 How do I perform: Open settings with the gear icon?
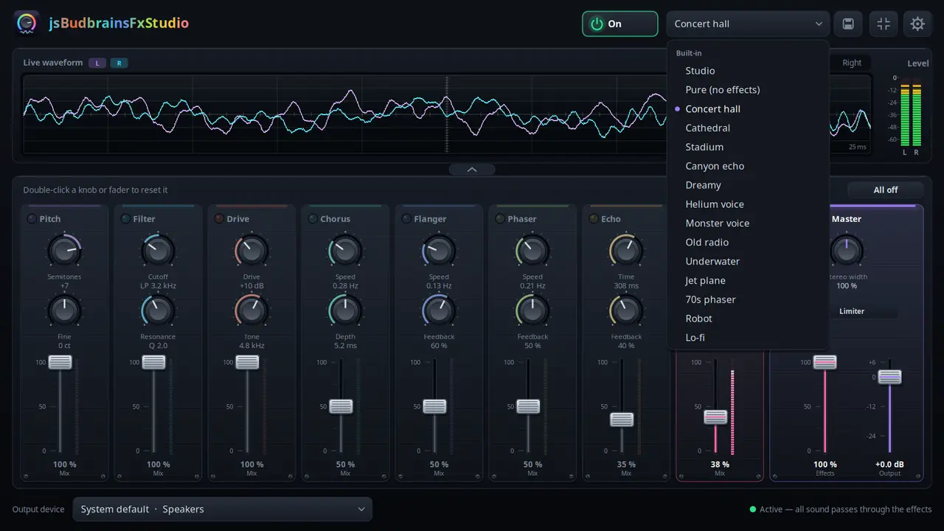coord(917,24)
